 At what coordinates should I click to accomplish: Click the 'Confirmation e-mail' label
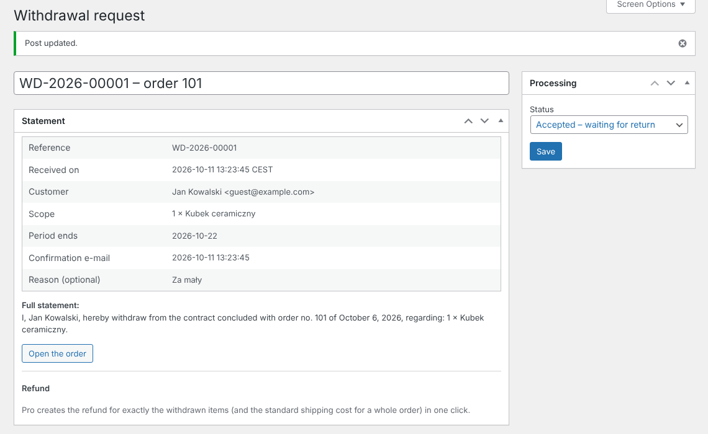(69, 258)
